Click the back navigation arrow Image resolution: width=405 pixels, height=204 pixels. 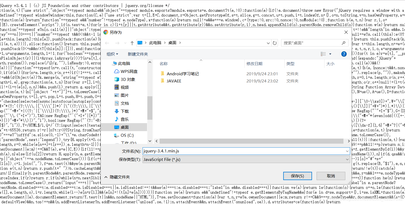(107, 43)
